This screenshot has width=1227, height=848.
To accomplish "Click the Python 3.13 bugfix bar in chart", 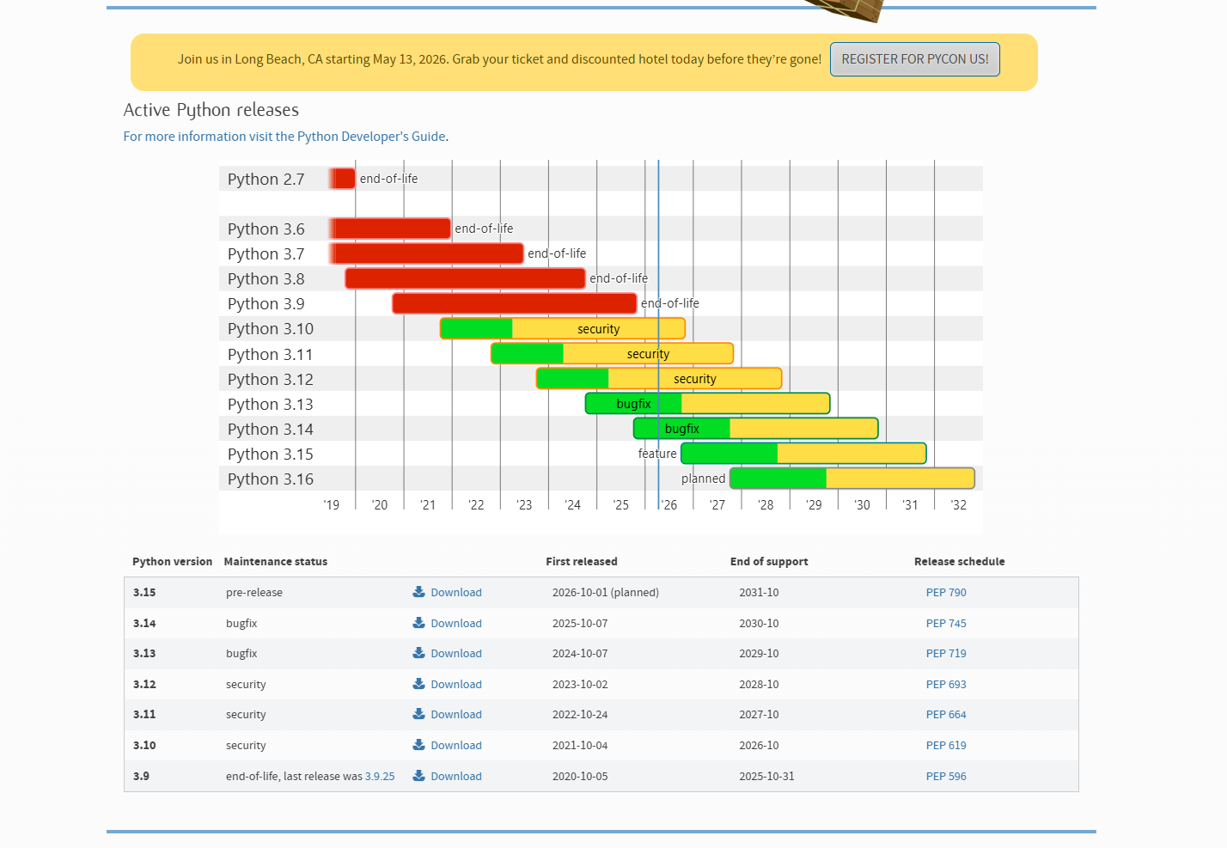I will coord(708,403).
